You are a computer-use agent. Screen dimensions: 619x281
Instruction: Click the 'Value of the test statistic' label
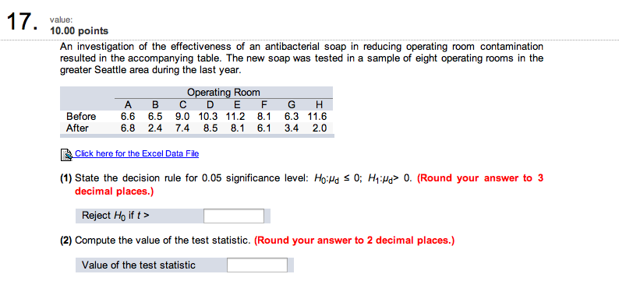pyautogui.click(x=139, y=265)
